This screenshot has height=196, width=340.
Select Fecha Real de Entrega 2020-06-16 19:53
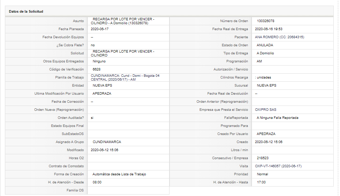(x=269, y=29)
